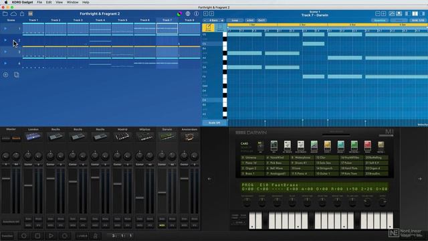428x241 pixels.
Task: Play scene 3
Action: pyautogui.click(x=5, y=52)
